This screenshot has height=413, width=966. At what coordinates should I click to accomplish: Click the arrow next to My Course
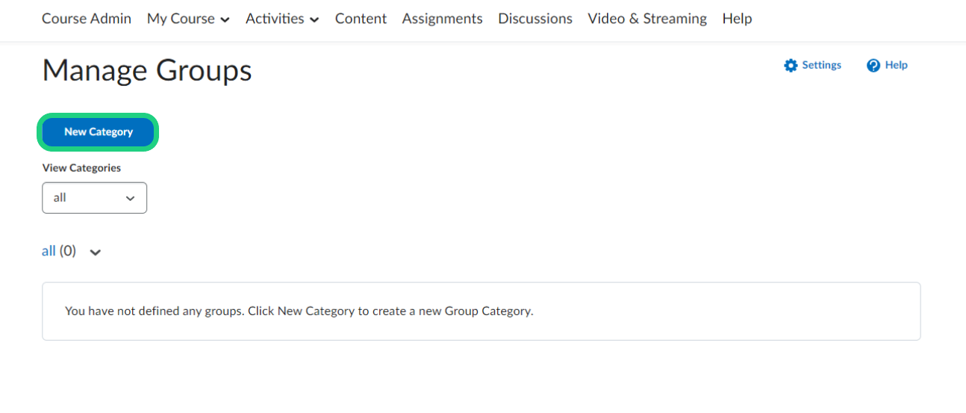tap(225, 20)
